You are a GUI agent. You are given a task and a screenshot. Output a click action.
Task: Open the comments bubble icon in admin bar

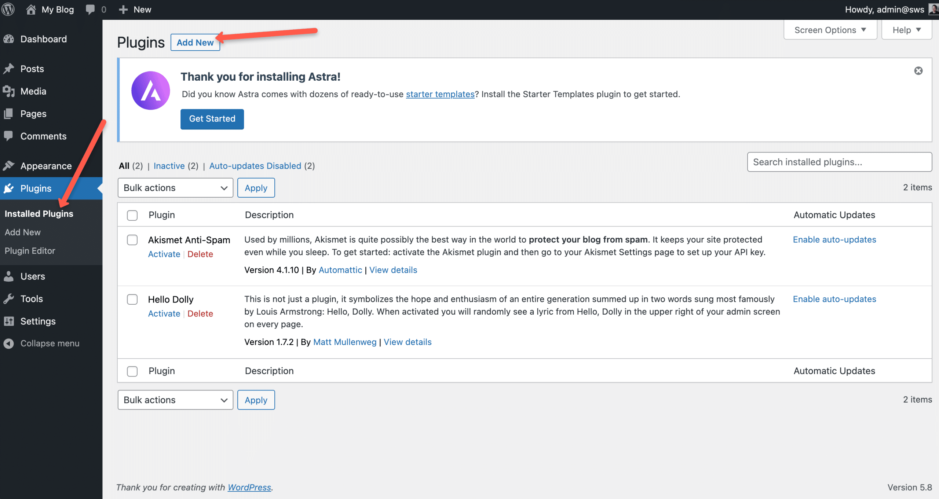coord(90,9)
